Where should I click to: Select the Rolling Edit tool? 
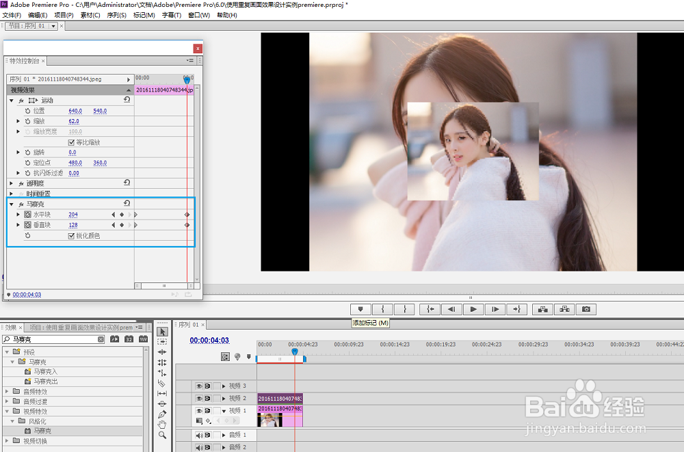click(162, 362)
